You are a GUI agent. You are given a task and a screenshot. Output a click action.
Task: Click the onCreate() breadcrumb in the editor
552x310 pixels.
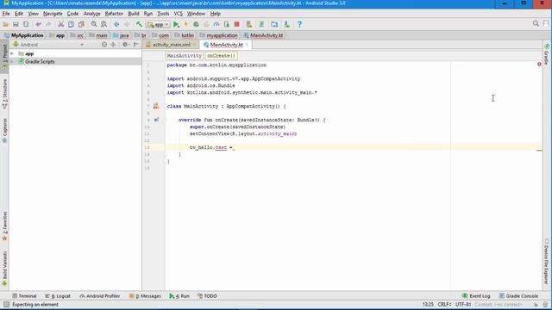pyautogui.click(x=221, y=55)
